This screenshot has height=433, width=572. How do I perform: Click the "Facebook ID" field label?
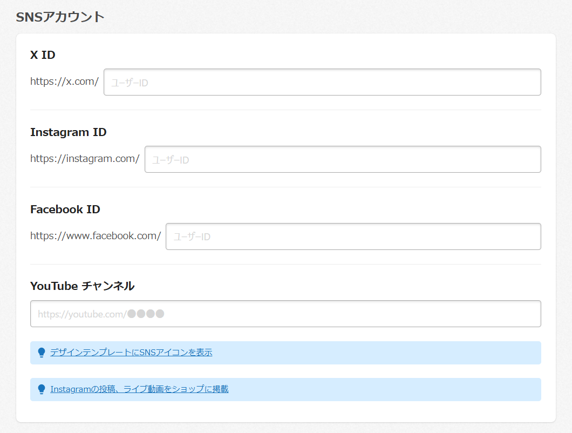[x=65, y=209]
